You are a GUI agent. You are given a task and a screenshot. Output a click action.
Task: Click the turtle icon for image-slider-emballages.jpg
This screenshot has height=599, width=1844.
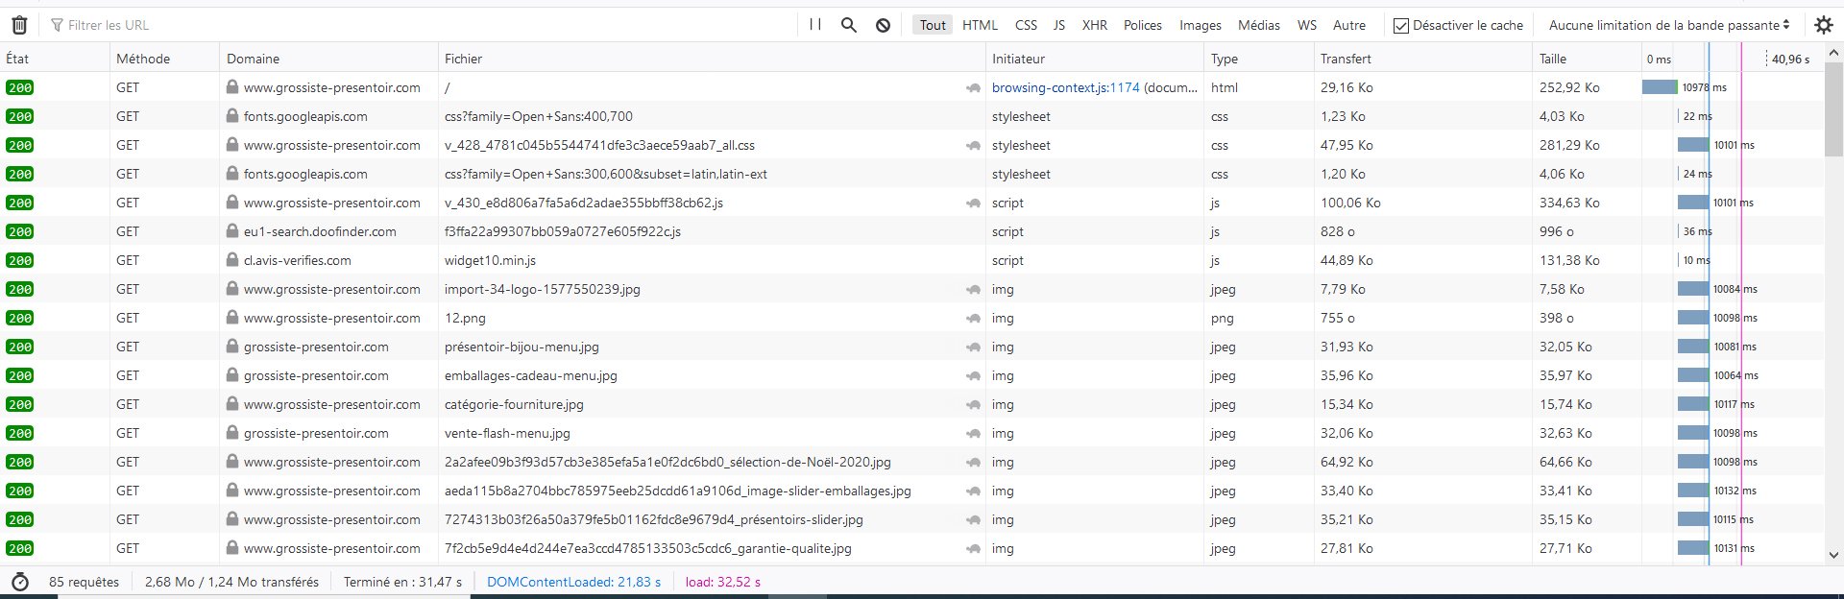(973, 491)
